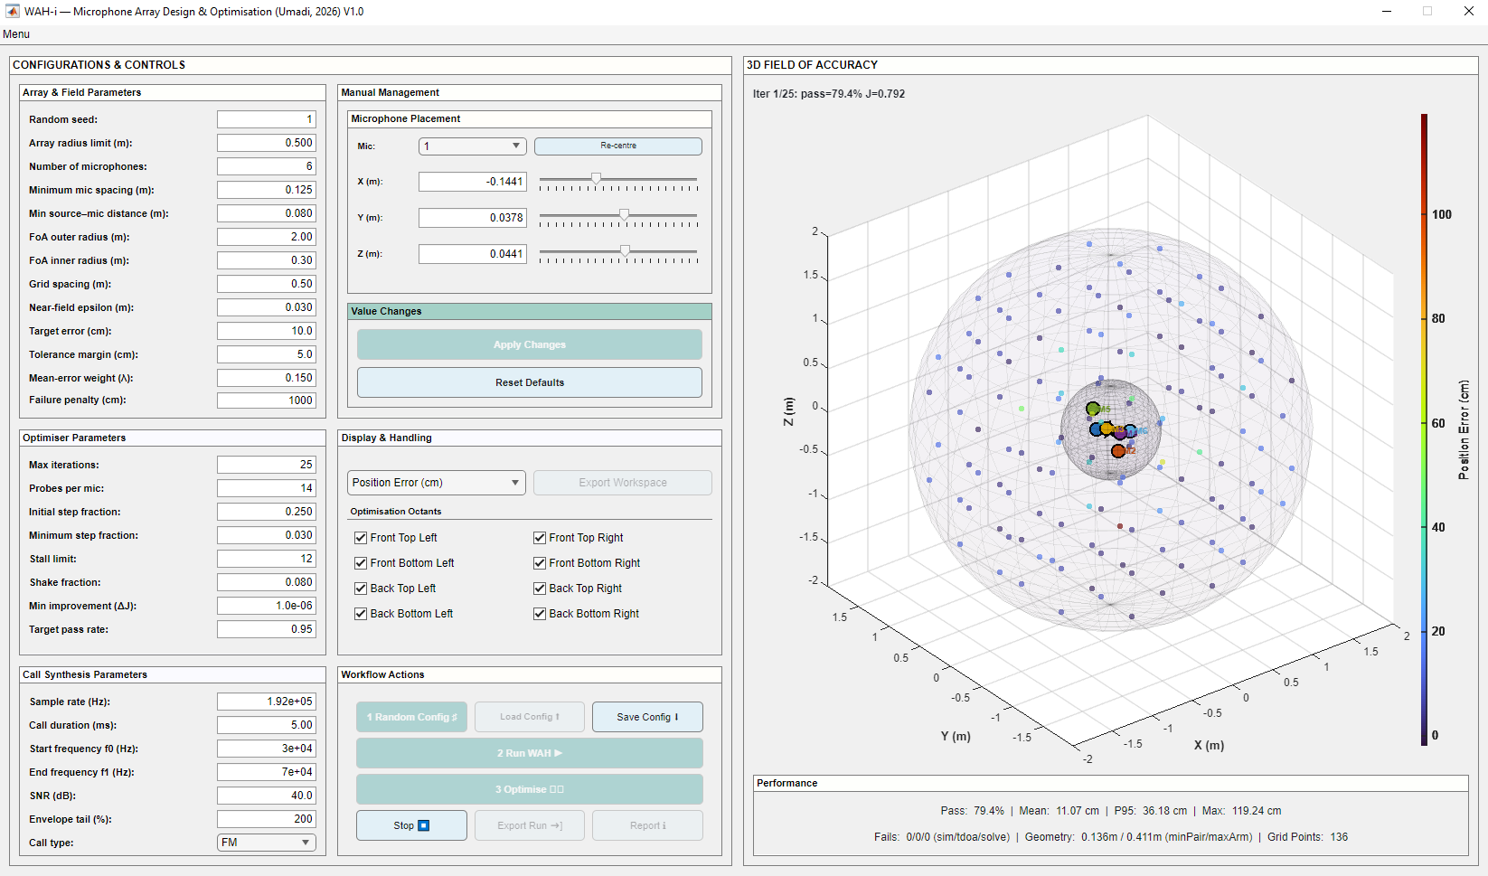Open the Menu in the menu bar
Screen dimensions: 1488x876
16,34
